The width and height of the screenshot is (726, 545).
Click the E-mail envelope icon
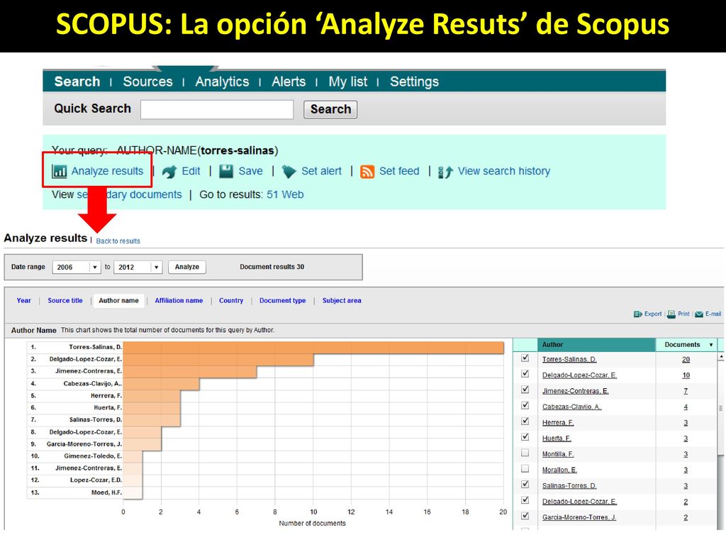[x=699, y=314]
